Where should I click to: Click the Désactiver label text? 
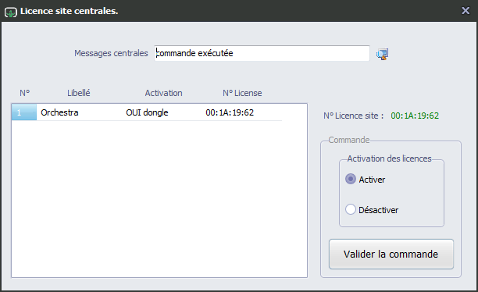(x=378, y=210)
